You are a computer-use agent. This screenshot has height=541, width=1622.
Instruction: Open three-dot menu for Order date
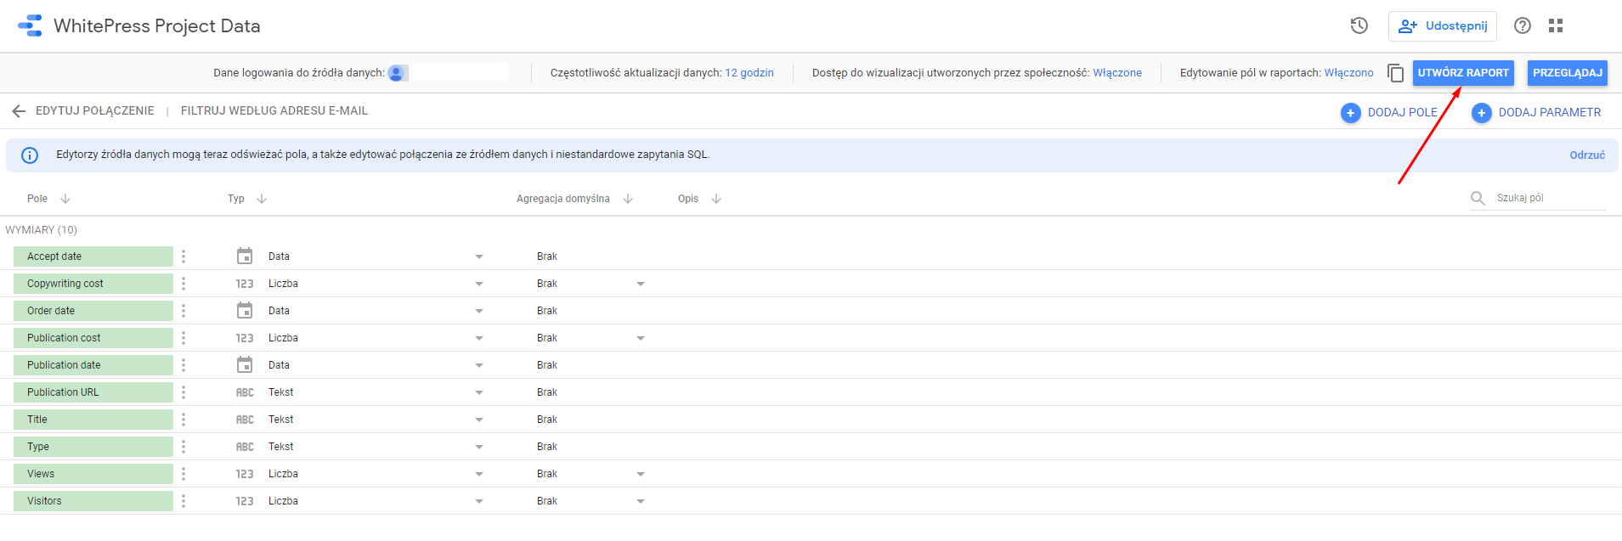[184, 311]
